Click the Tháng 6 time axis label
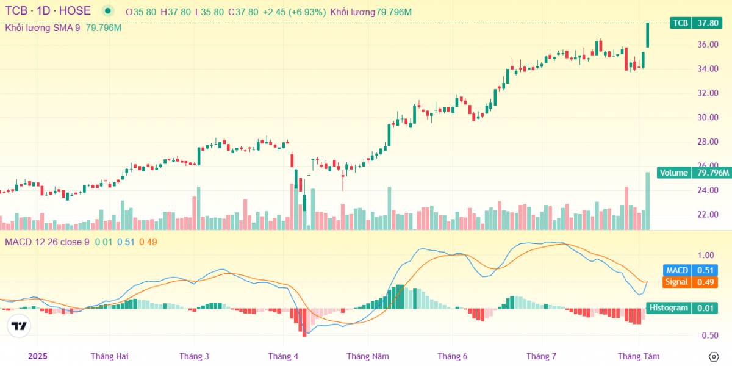 (453, 356)
